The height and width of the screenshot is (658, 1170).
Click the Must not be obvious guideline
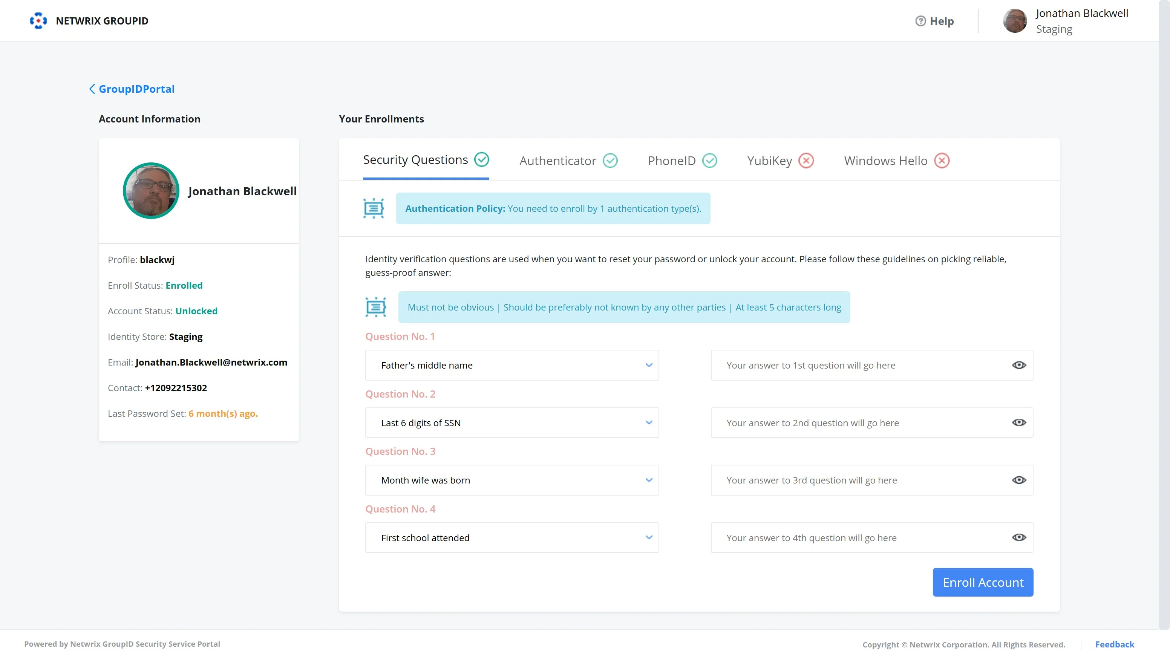[450, 307]
